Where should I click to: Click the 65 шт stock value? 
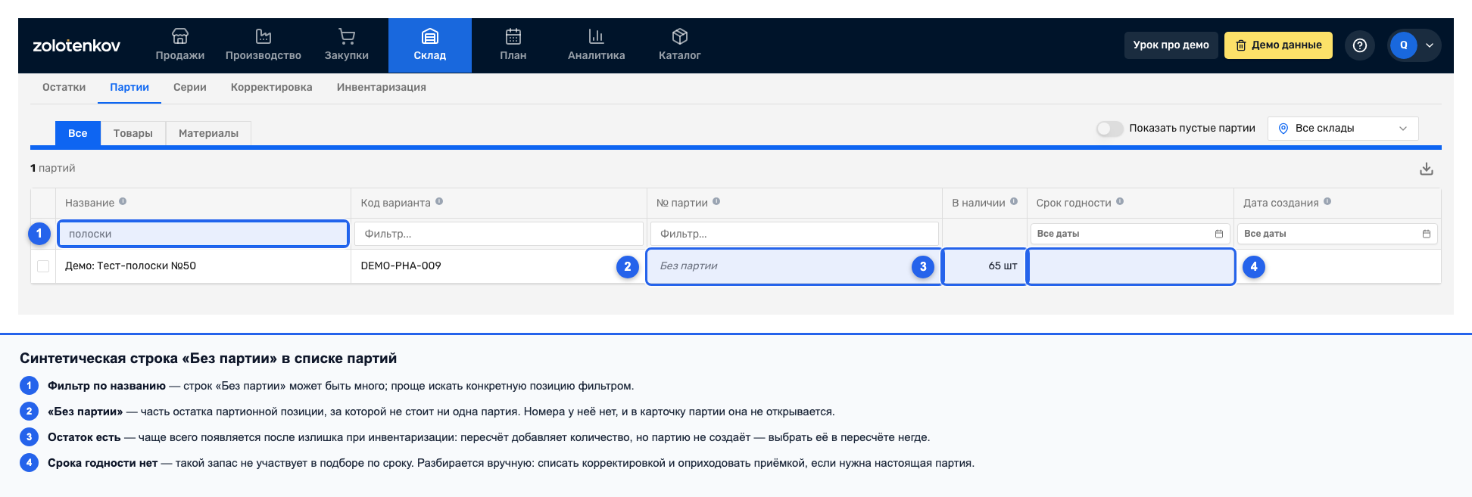(x=1003, y=266)
